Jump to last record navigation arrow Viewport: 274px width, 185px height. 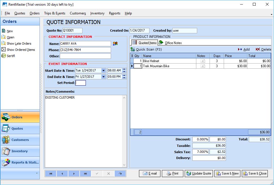(85, 173)
